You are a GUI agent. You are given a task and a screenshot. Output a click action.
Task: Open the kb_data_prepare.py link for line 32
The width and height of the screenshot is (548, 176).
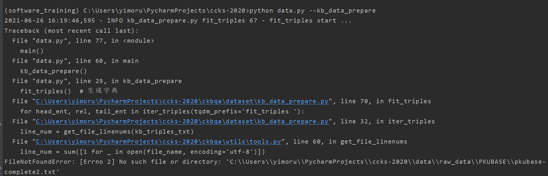point(182,121)
